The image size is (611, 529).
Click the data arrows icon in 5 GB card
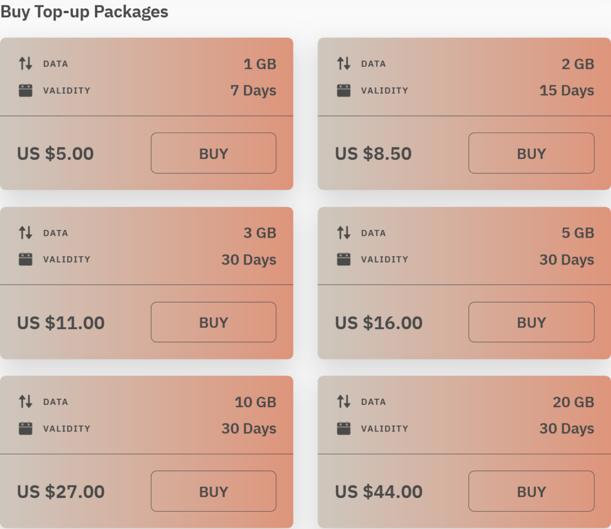pyautogui.click(x=344, y=232)
